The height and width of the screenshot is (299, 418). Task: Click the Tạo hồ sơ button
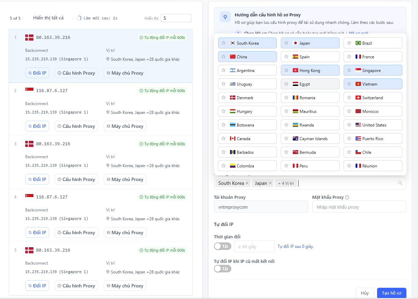391,293
